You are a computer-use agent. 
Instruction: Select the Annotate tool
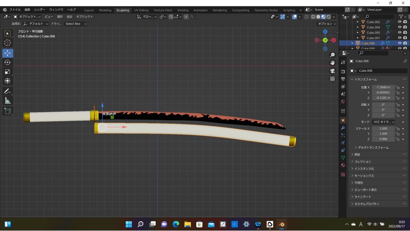(7, 91)
